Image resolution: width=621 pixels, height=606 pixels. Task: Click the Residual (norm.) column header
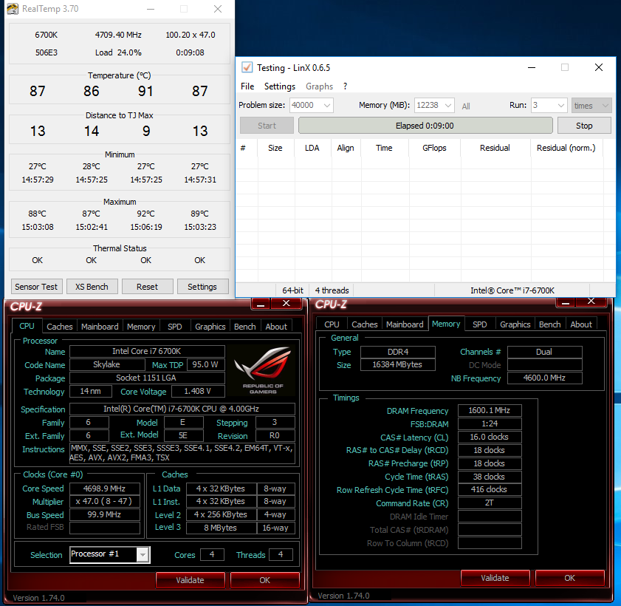click(x=566, y=148)
